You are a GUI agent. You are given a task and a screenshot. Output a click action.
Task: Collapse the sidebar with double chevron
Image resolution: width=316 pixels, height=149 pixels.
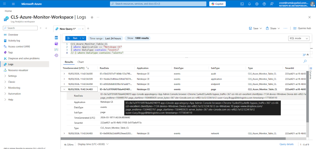(x=46, y=28)
